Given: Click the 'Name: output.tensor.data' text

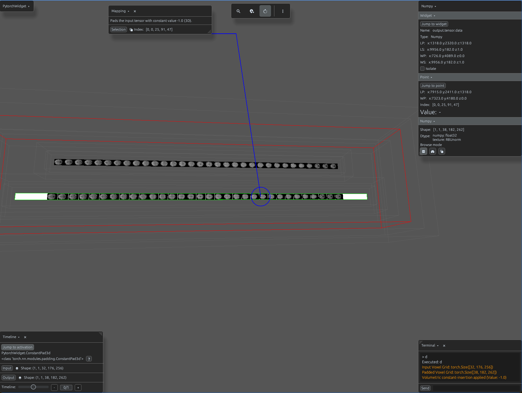Looking at the screenshot, I should [x=441, y=30].
